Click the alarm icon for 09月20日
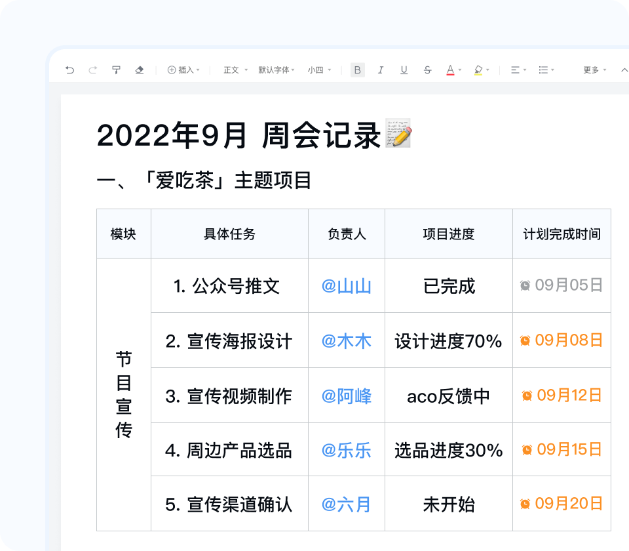The image size is (629, 551). point(525,504)
